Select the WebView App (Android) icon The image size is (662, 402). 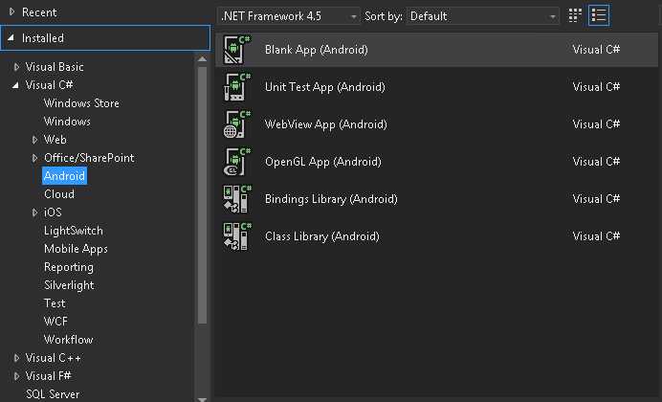[237, 124]
